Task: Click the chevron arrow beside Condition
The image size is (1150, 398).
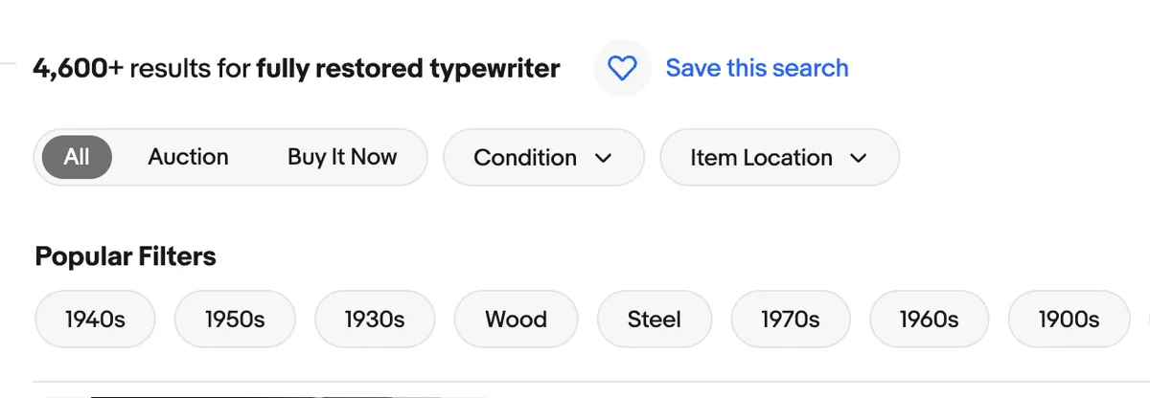Action: 604,158
